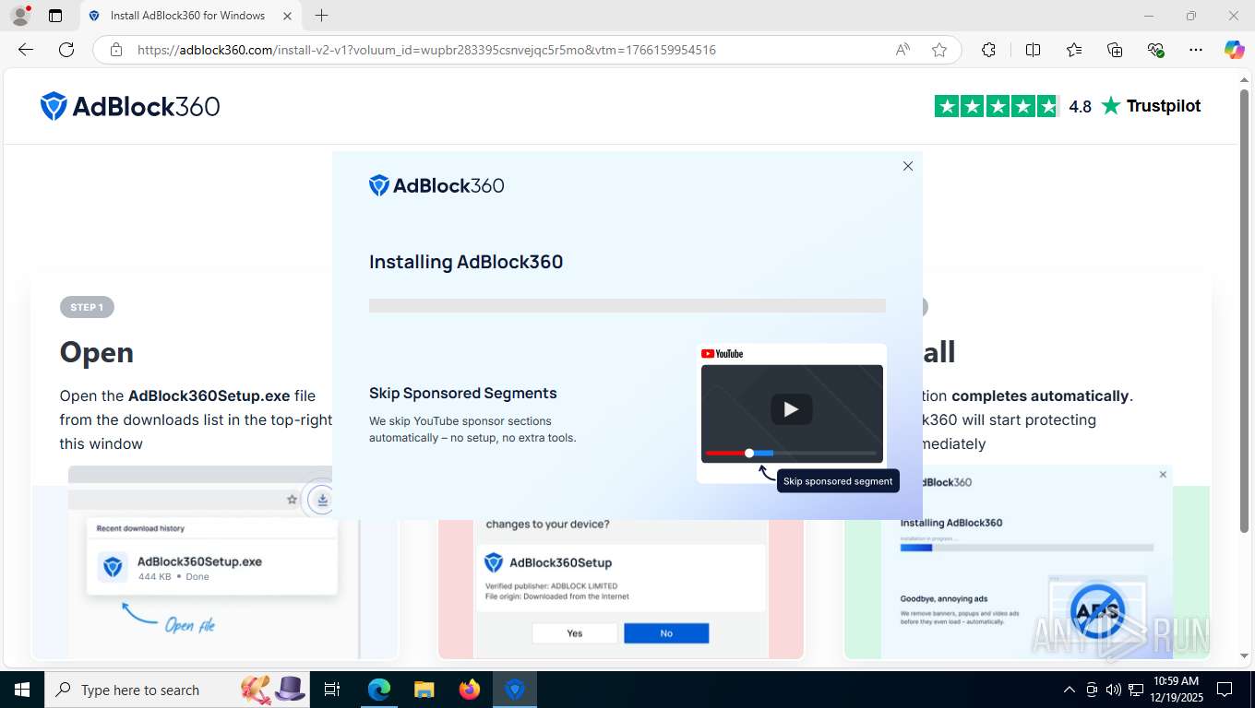Open the Trustpilot rating badge

[x=1068, y=106]
